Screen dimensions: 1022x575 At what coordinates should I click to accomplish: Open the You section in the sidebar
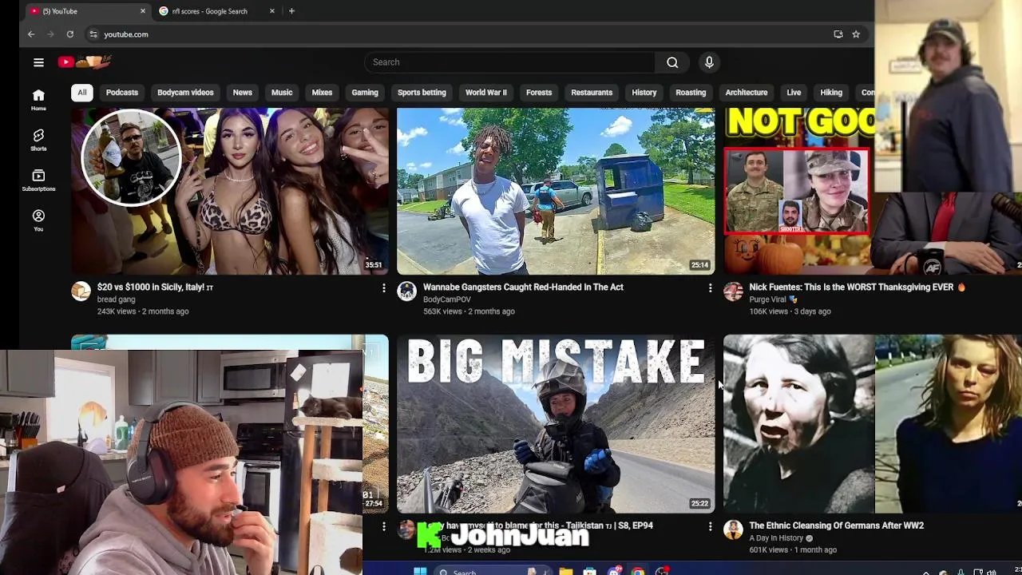[x=38, y=220]
